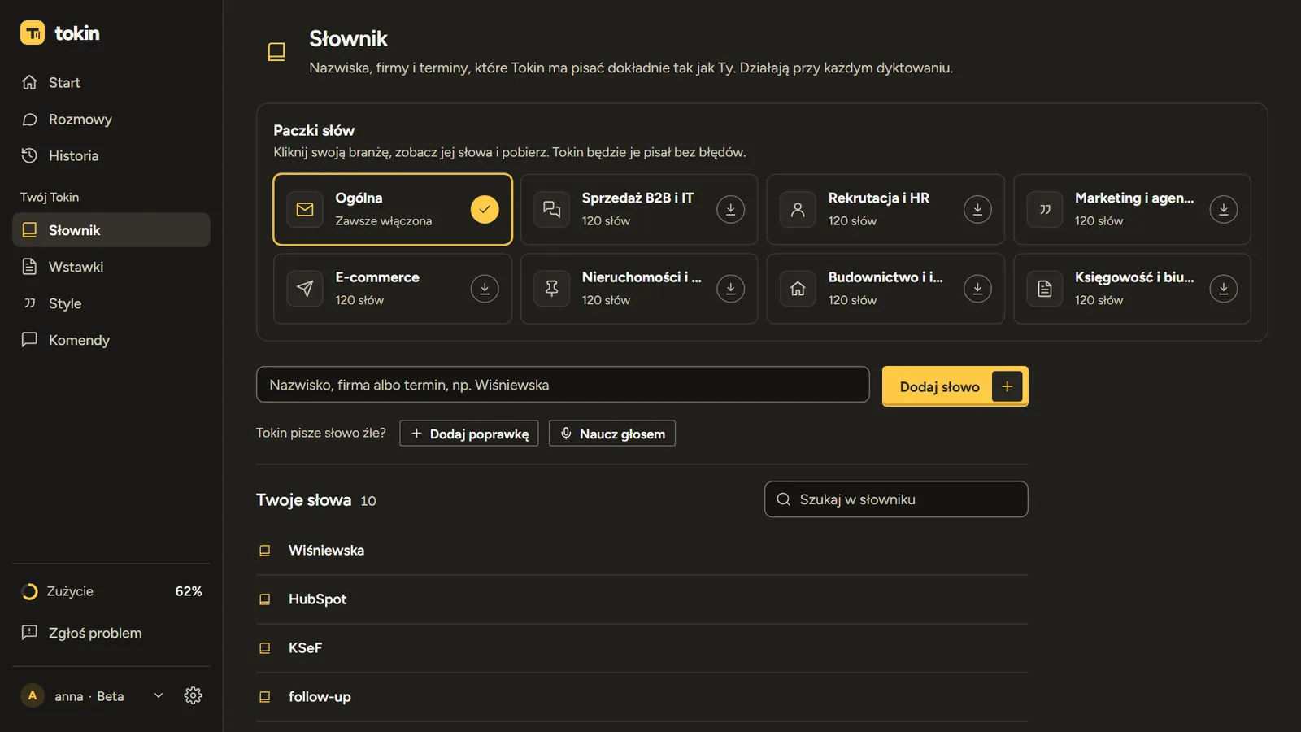Image resolution: width=1301 pixels, height=732 pixels.
Task: Click the Dodaj słowo button
Action: pyautogui.click(x=955, y=386)
